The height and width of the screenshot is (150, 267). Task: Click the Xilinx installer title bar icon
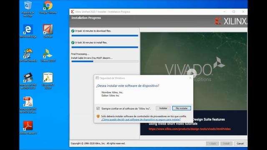click(x=73, y=12)
